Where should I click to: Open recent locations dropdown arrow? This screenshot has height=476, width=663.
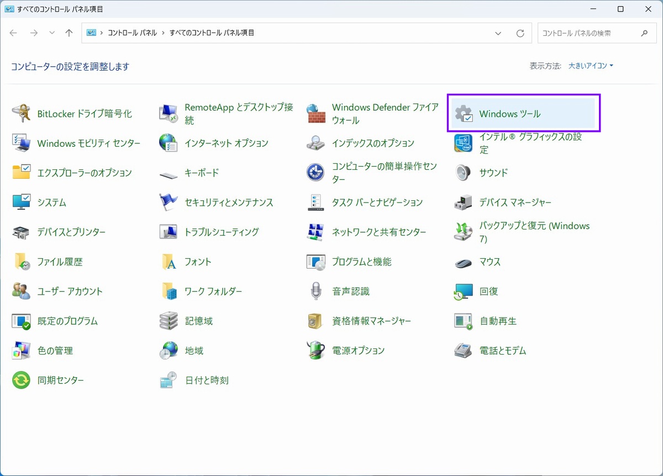click(x=52, y=33)
